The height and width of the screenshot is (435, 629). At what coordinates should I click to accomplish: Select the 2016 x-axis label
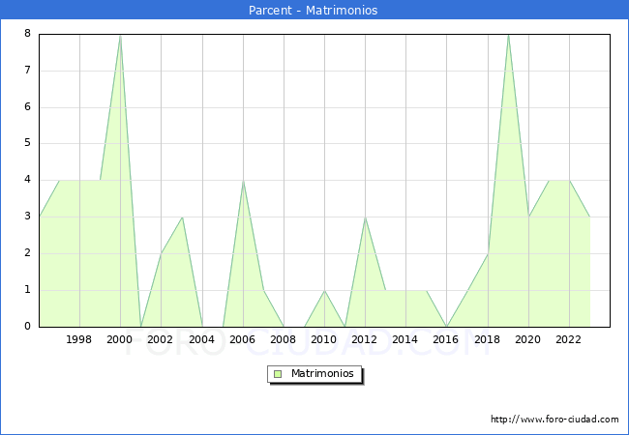[446, 339]
